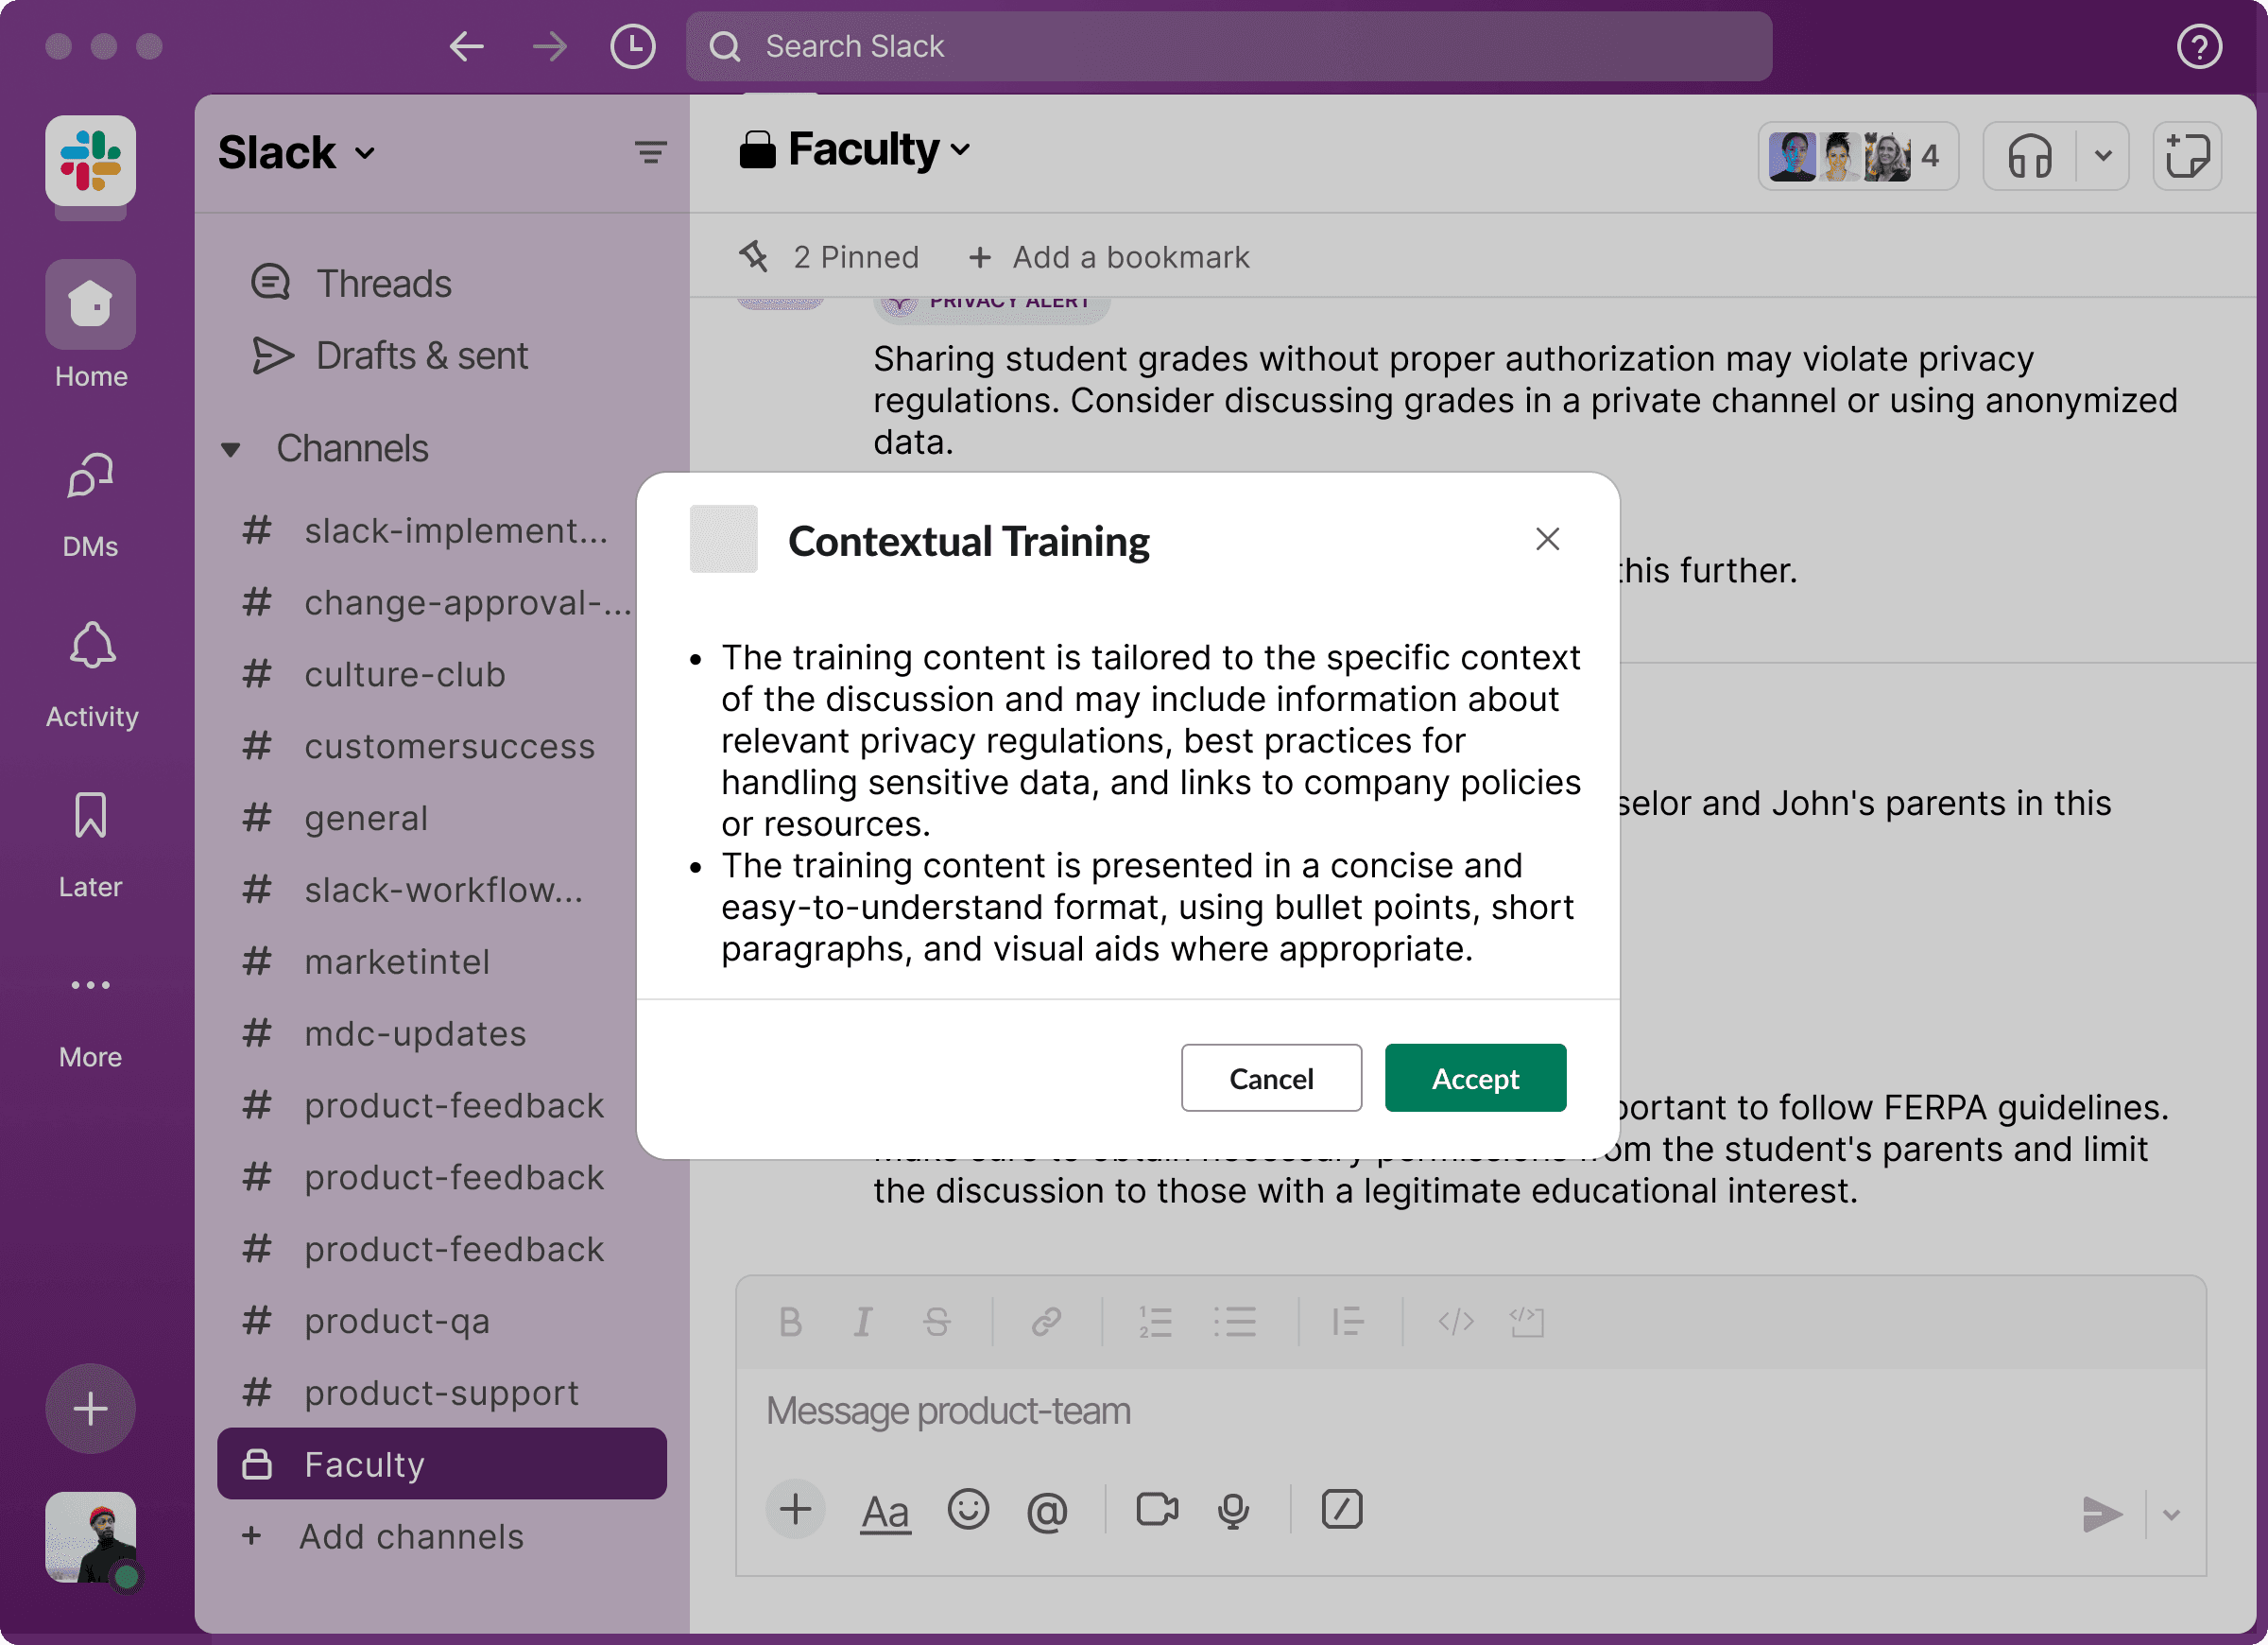This screenshot has height=1645, width=2268.
Task: Click Cancel in Contextual Training dialog
Action: coord(1270,1078)
